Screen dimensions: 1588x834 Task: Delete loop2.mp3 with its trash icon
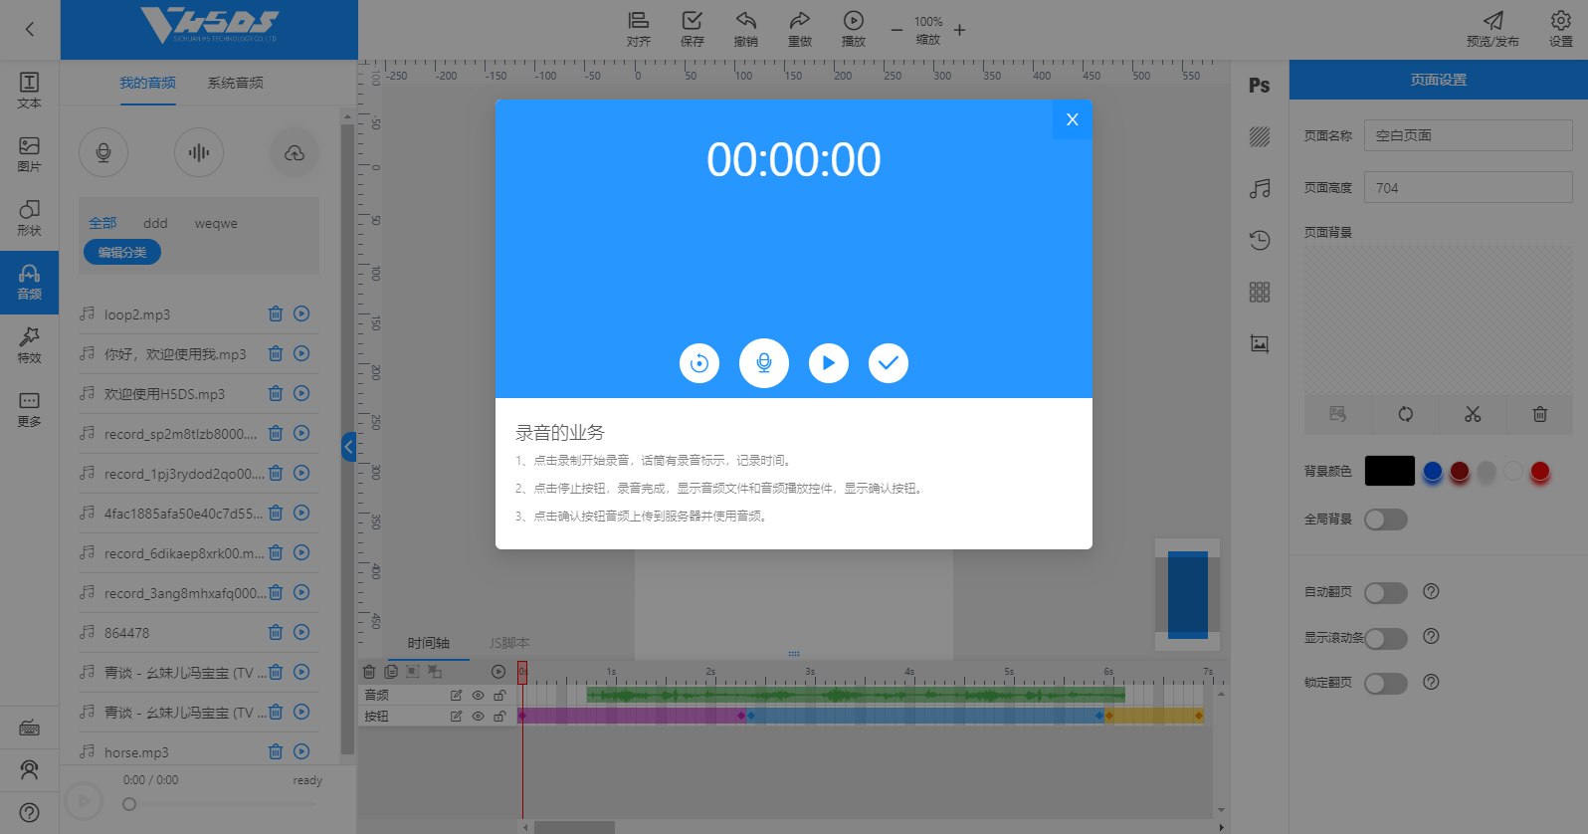click(276, 313)
